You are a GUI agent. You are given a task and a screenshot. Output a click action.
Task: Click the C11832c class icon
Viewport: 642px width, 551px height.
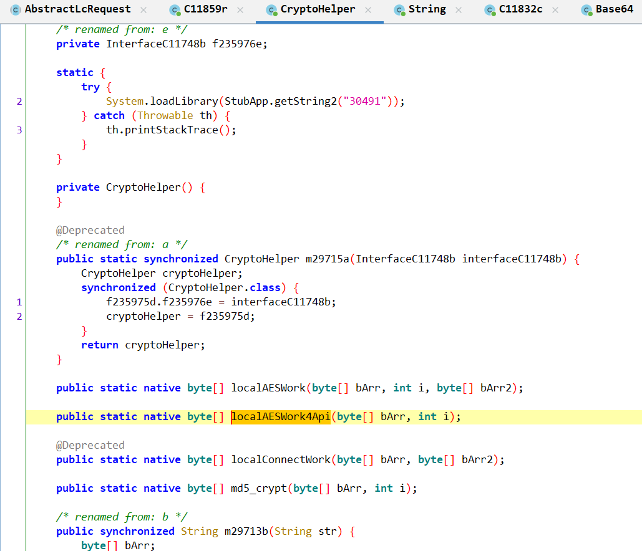(x=490, y=10)
